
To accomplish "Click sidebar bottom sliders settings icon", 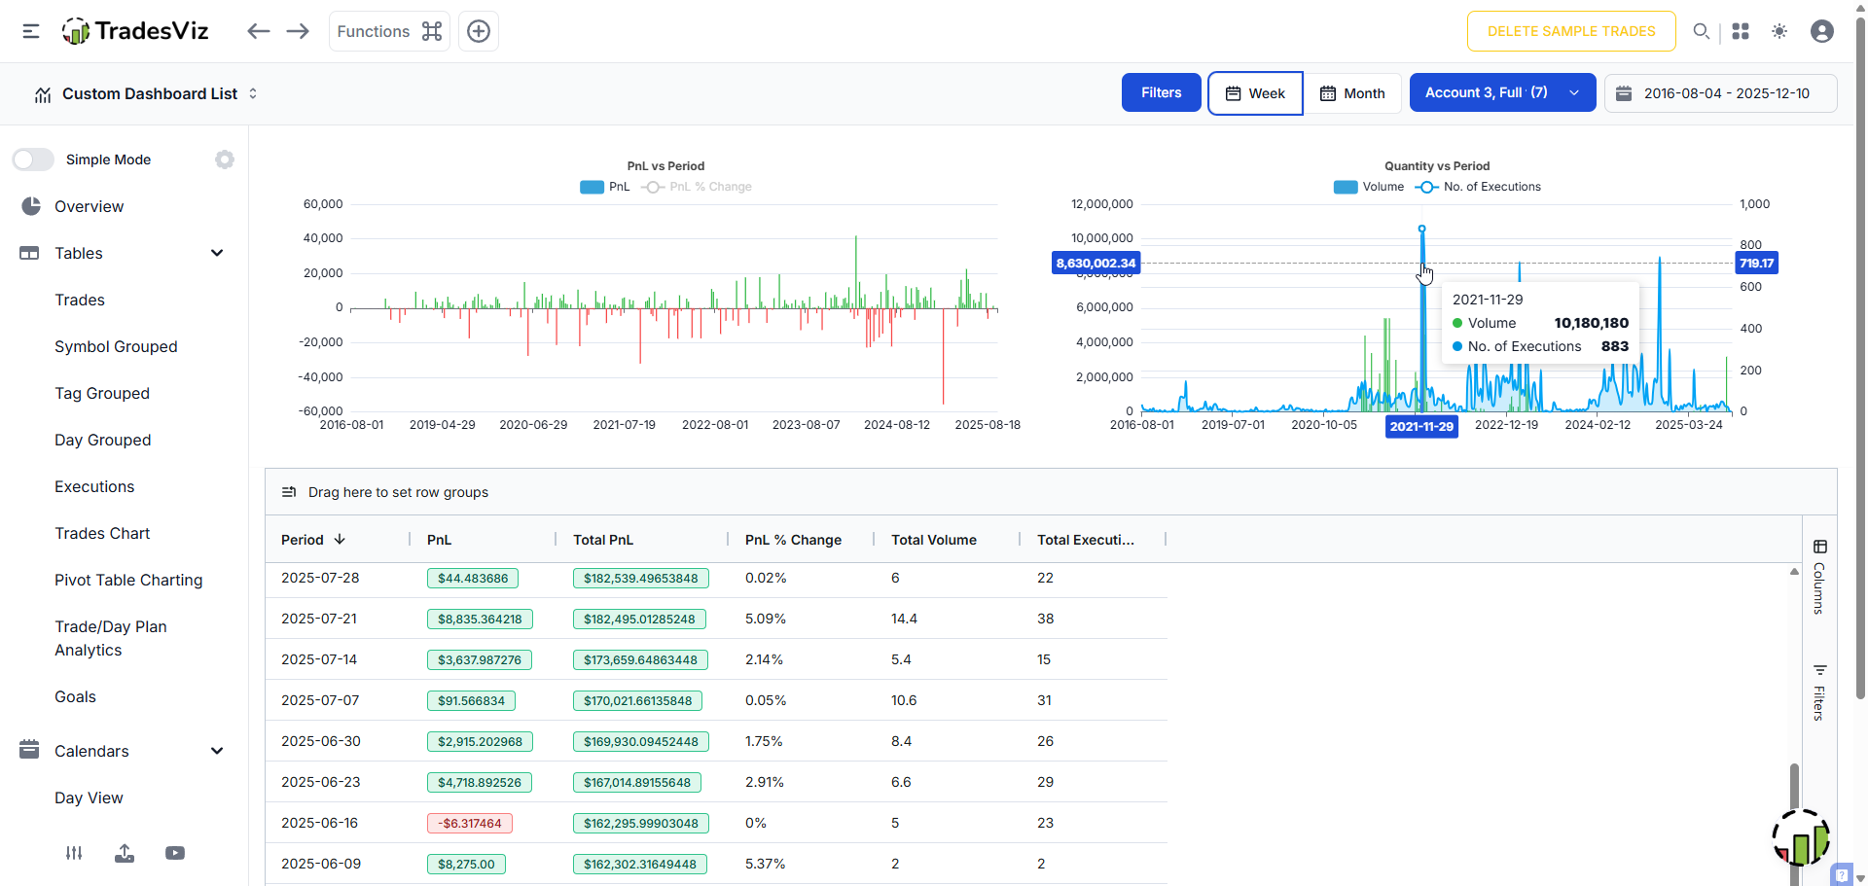I will pyautogui.click(x=74, y=853).
